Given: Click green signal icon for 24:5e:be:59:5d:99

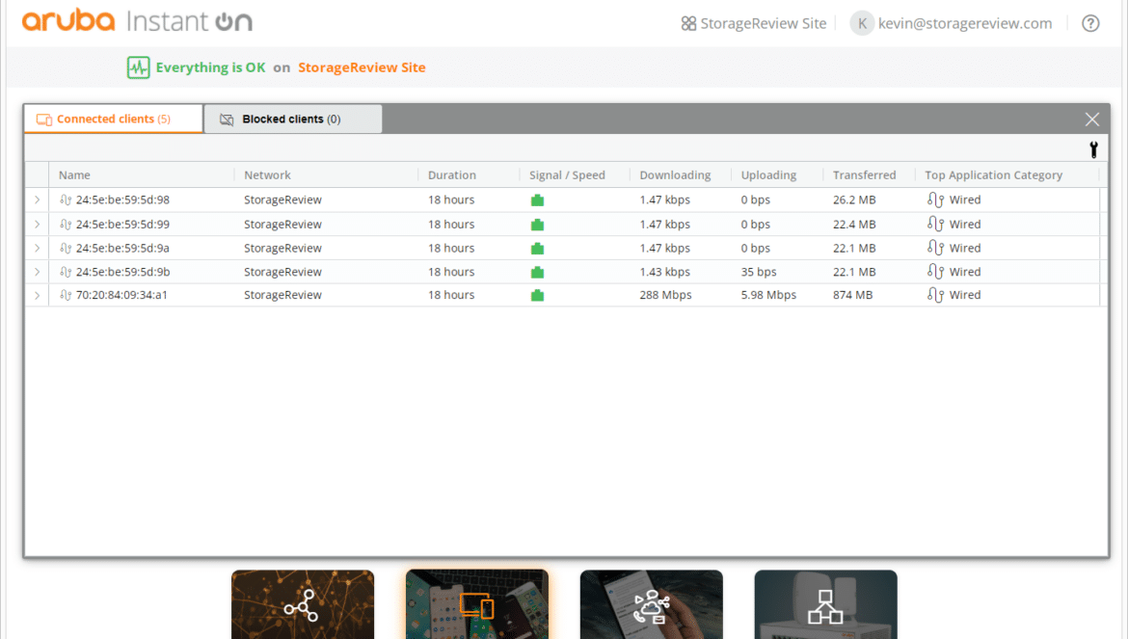Looking at the screenshot, I should coord(537,225).
